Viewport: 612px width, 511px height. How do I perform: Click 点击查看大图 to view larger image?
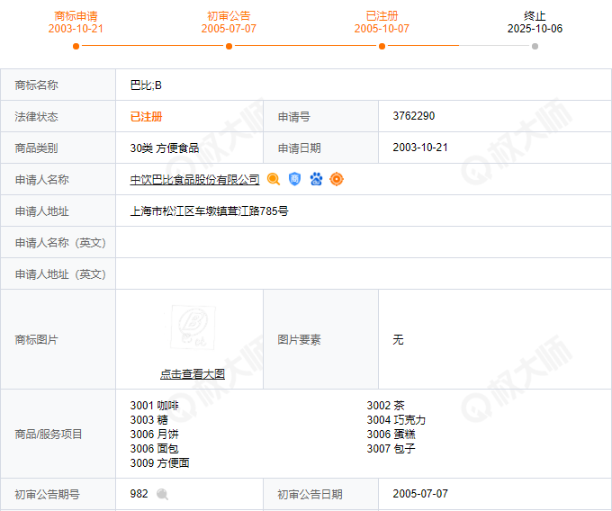(x=193, y=374)
